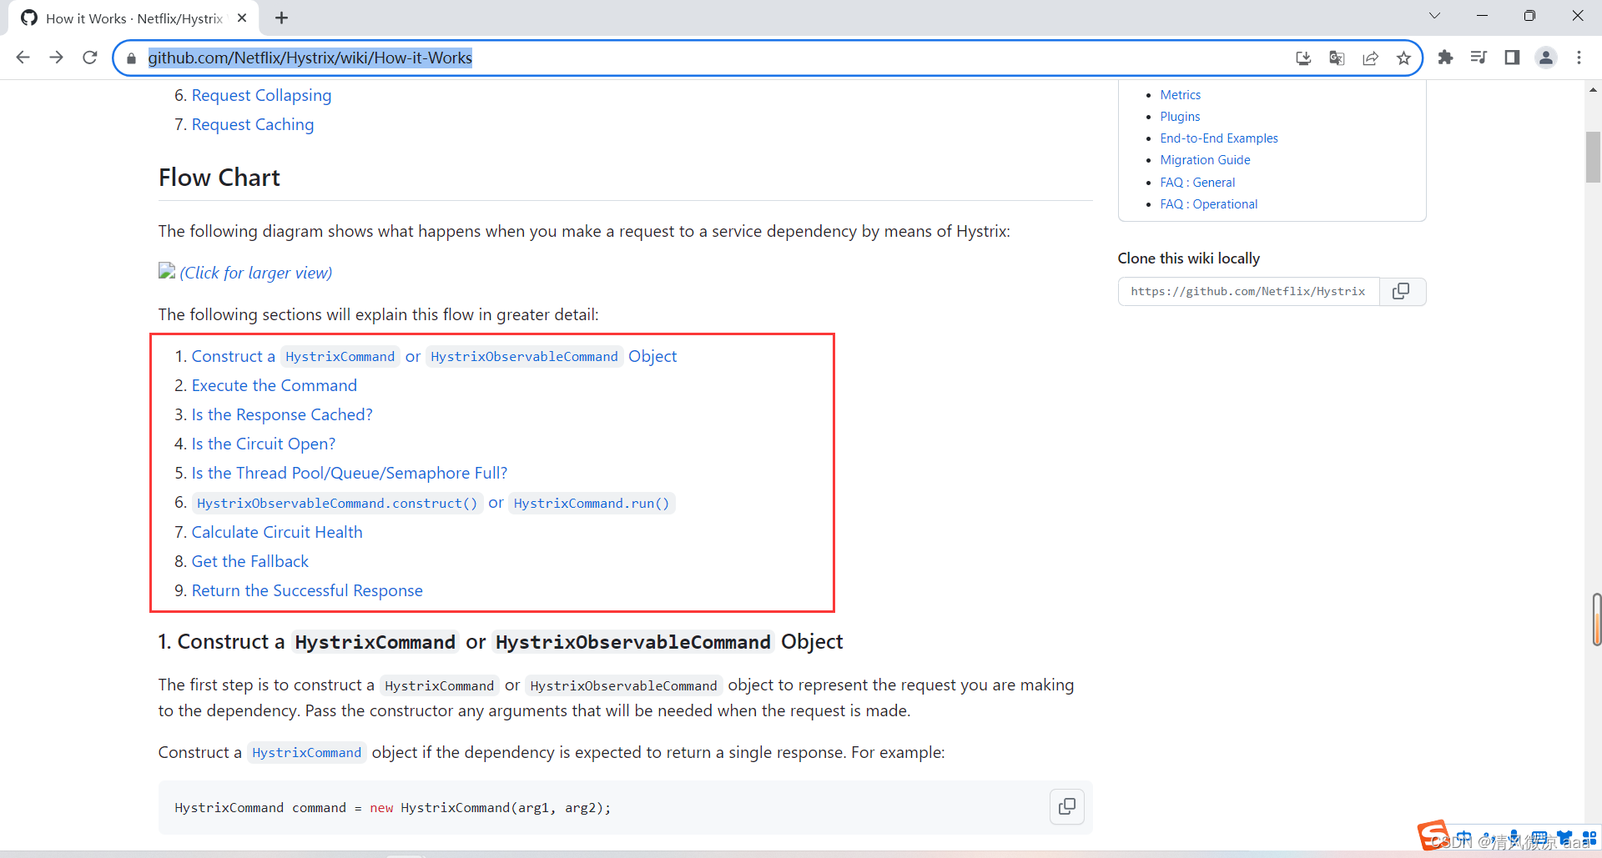Screen dimensions: 1602x858
Task: Open Thread Pool/Queue/Semaphore Full link
Action: click(x=350, y=473)
